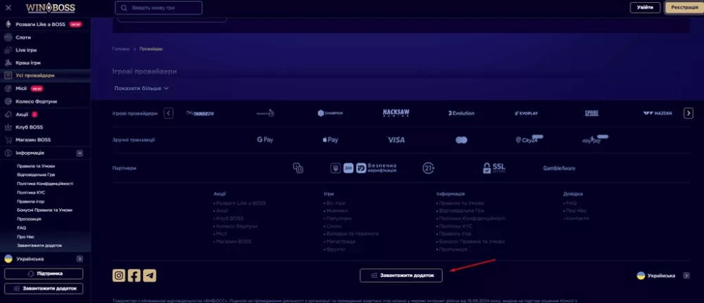Click footer Завантажити додаток button with Windows icon
The image size is (704, 303).
[401, 276]
